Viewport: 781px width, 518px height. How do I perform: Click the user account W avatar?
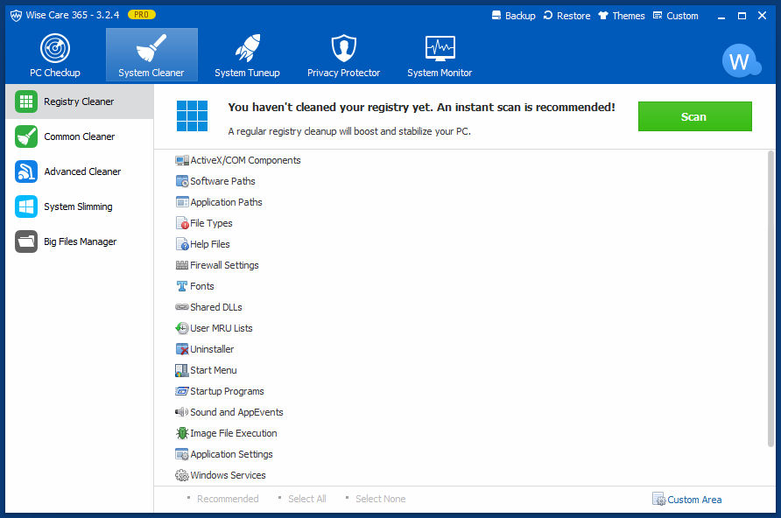(741, 60)
